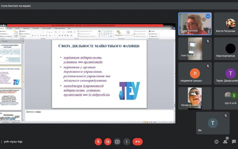Image resolution: width=238 pixels, height=149 pixels.
Task: Open change case Aa dropdown
Action: 50,35
